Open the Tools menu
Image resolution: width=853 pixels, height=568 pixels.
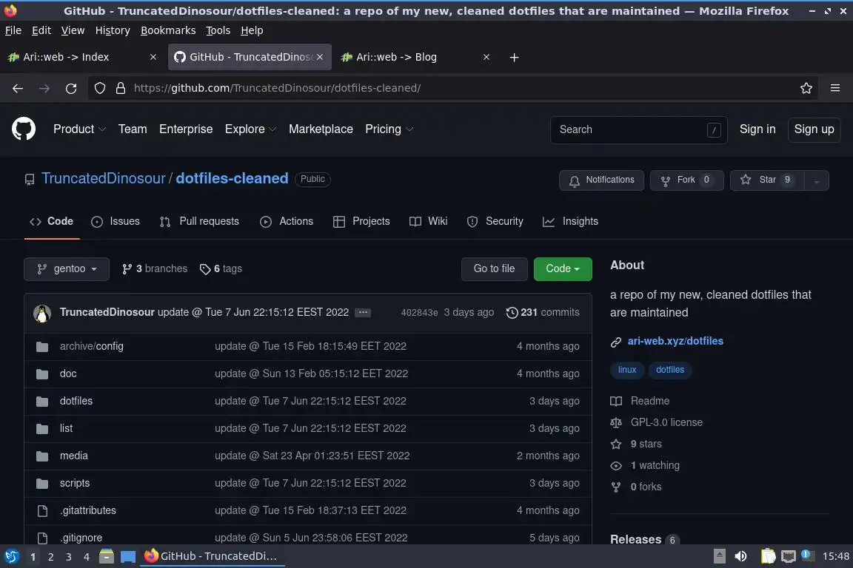(x=218, y=30)
